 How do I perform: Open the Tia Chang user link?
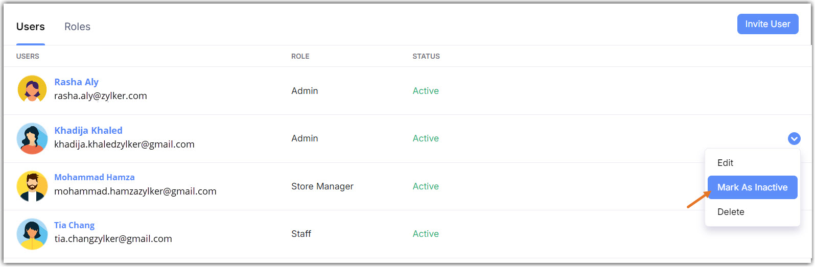click(74, 225)
